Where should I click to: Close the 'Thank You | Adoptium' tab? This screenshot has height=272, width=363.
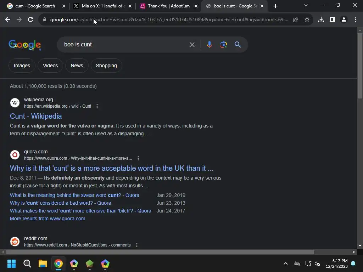(x=196, y=6)
